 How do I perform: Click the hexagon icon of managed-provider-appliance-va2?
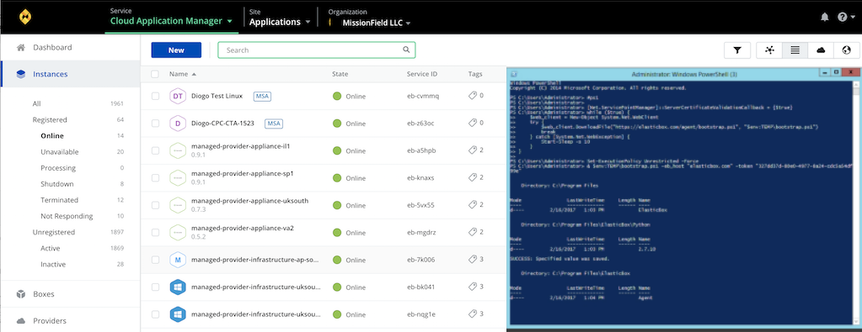(178, 233)
